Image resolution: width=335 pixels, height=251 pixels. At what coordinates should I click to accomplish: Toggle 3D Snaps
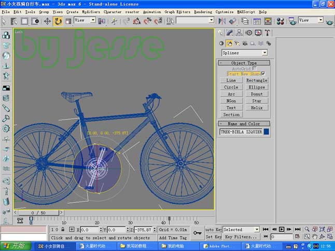[x=126, y=21]
